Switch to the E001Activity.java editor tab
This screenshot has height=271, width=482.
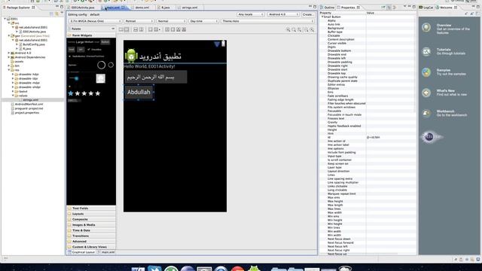(82, 8)
